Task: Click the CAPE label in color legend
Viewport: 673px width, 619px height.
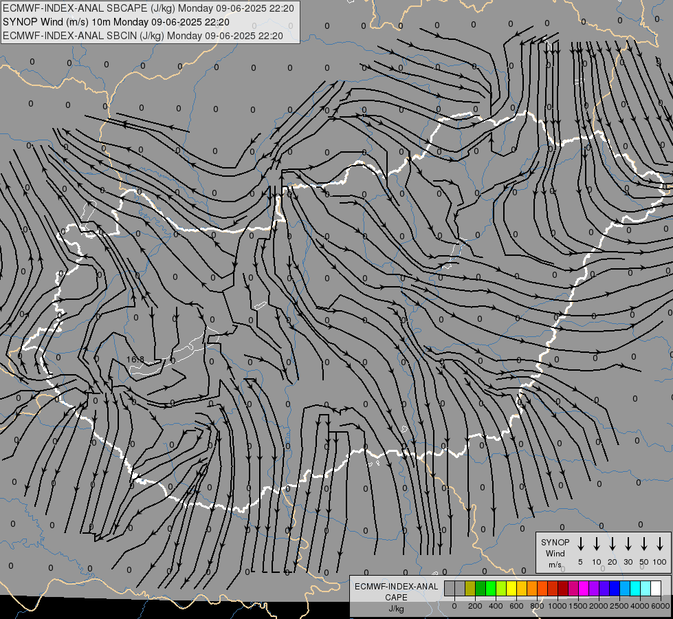Action: pyautogui.click(x=396, y=598)
